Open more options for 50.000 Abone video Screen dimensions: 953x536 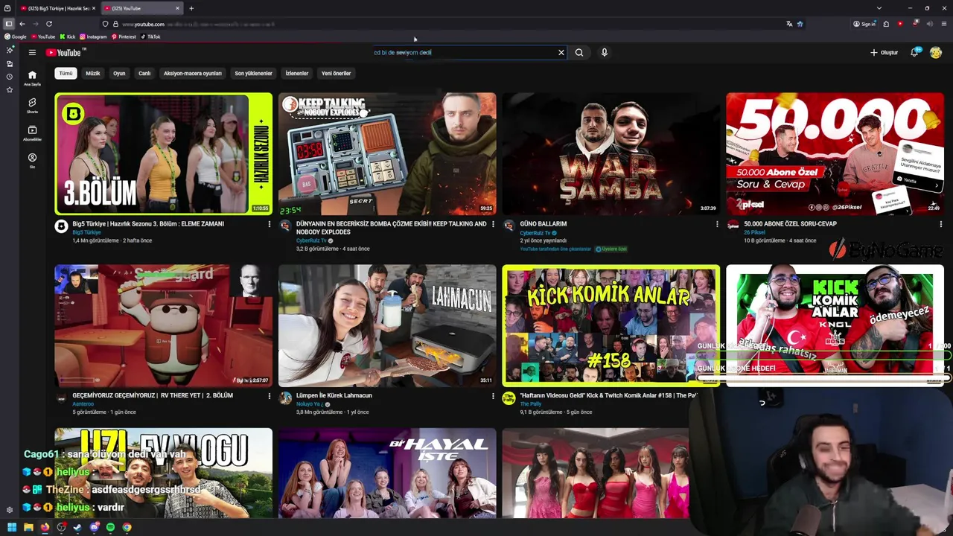[940, 224]
